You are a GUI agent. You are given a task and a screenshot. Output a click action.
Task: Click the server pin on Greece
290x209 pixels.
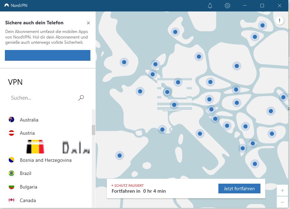coord(255,164)
